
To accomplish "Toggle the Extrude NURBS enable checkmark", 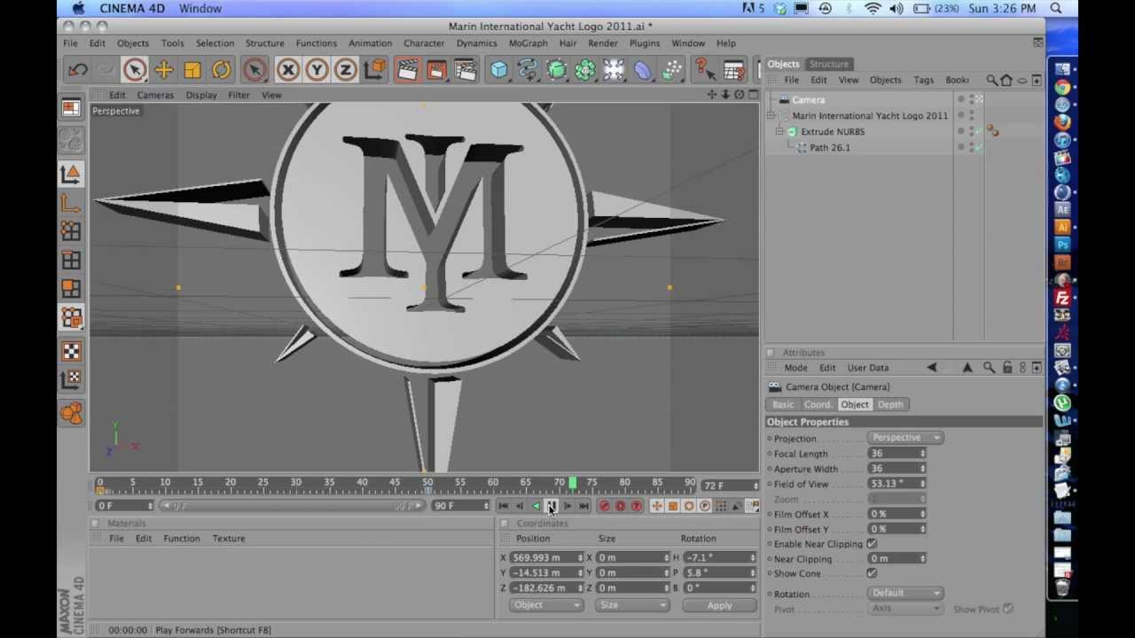I will click(x=978, y=131).
